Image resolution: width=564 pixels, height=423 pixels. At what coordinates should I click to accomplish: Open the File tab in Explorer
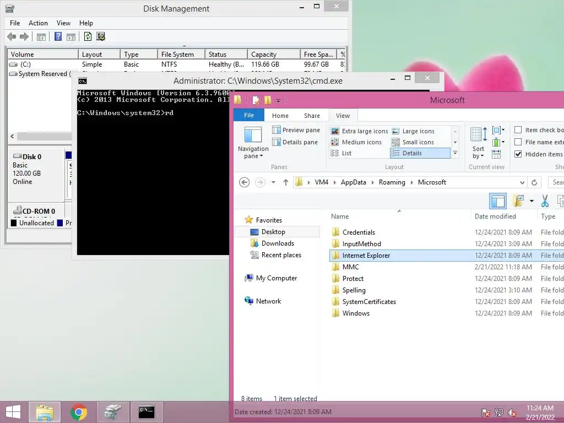point(249,116)
